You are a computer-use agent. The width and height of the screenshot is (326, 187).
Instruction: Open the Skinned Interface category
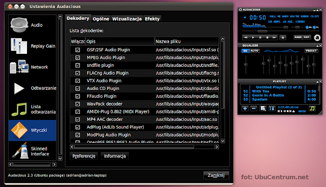(x=33, y=151)
